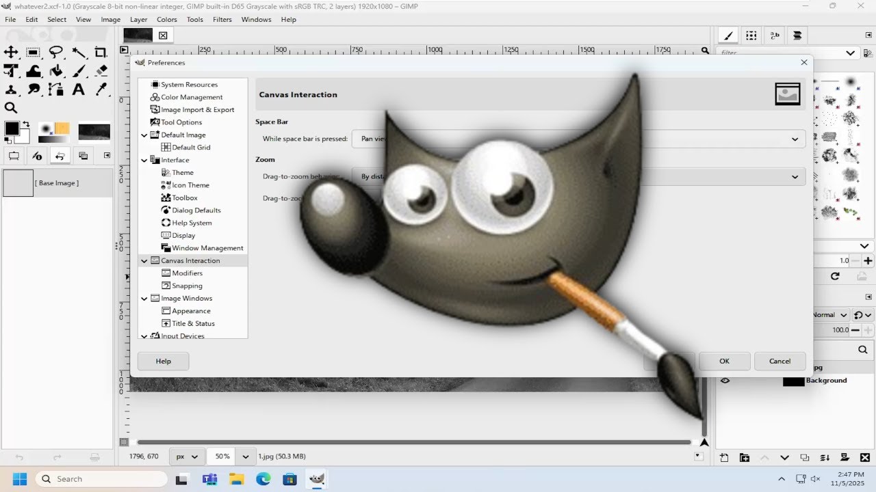Open the Filters menu

(222, 20)
